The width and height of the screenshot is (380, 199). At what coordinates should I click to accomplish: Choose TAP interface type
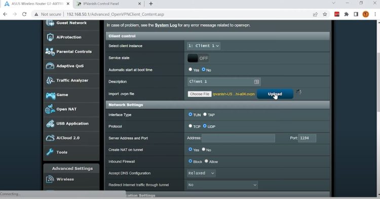205,114
